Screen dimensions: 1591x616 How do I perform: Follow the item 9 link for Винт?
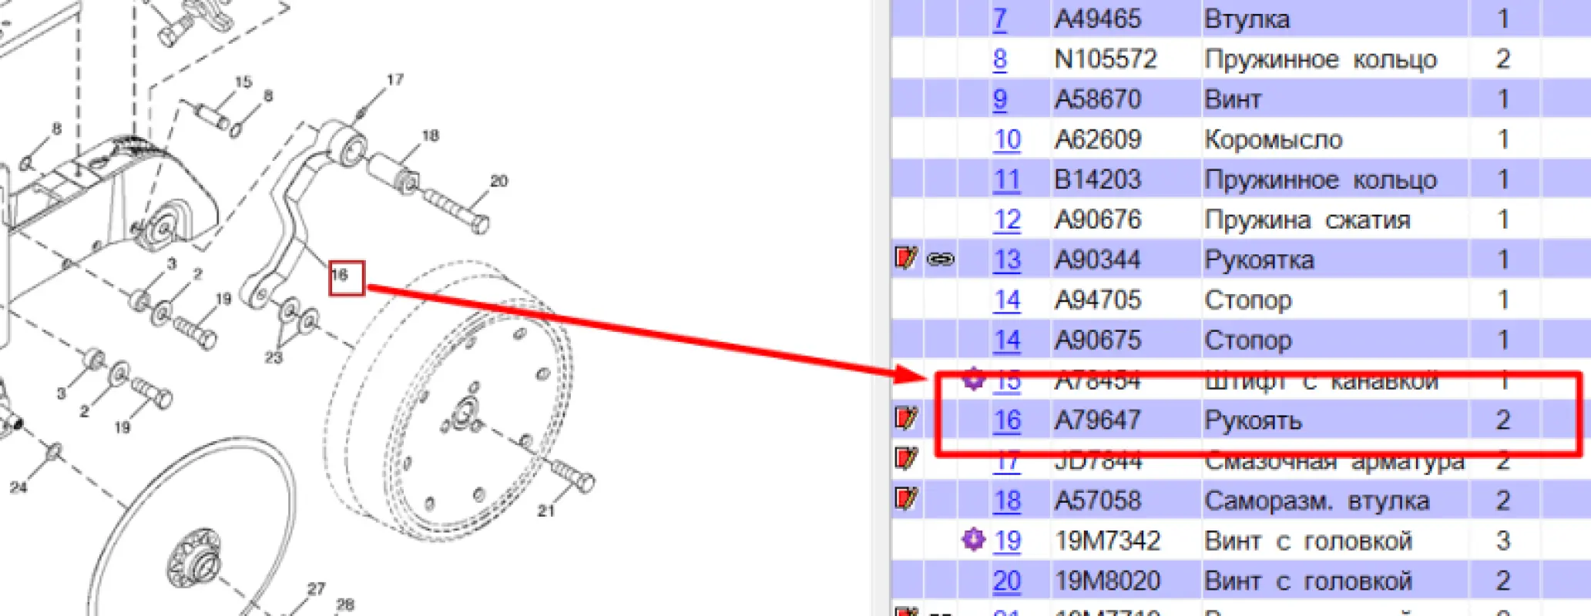(999, 99)
